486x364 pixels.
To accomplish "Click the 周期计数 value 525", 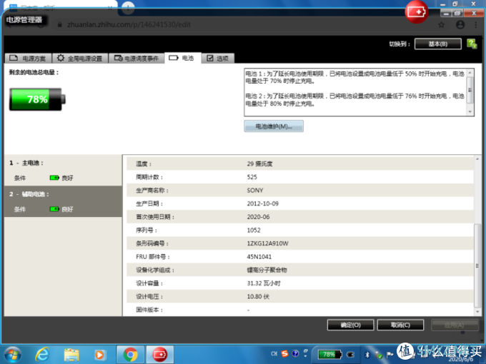I will (252, 177).
